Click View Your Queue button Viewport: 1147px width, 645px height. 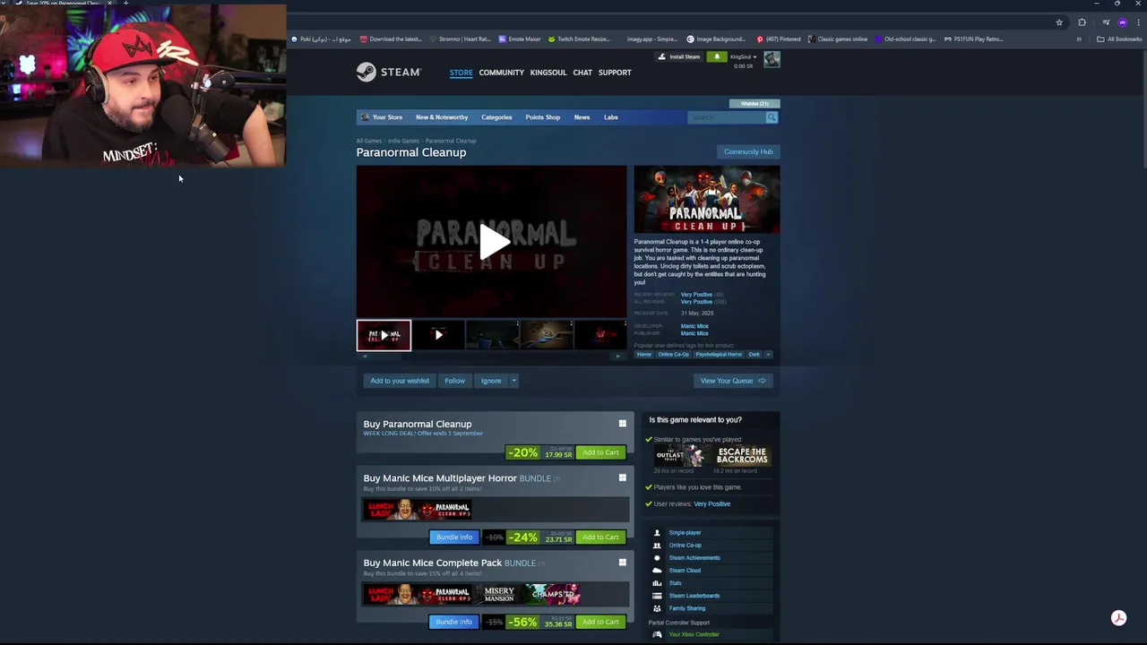733,381
